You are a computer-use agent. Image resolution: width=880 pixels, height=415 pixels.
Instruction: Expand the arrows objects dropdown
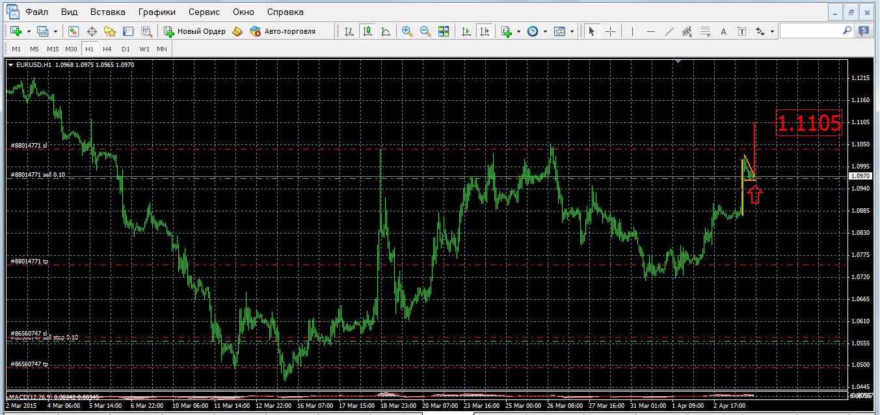click(772, 31)
